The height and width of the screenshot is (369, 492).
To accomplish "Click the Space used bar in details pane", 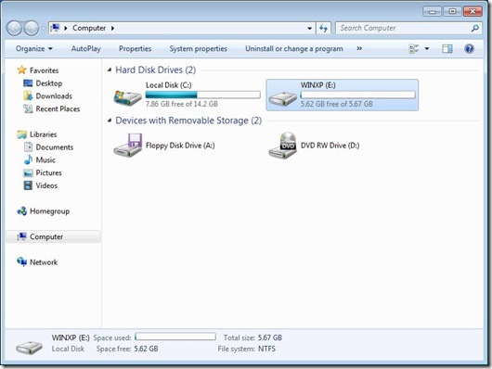I will [175, 337].
